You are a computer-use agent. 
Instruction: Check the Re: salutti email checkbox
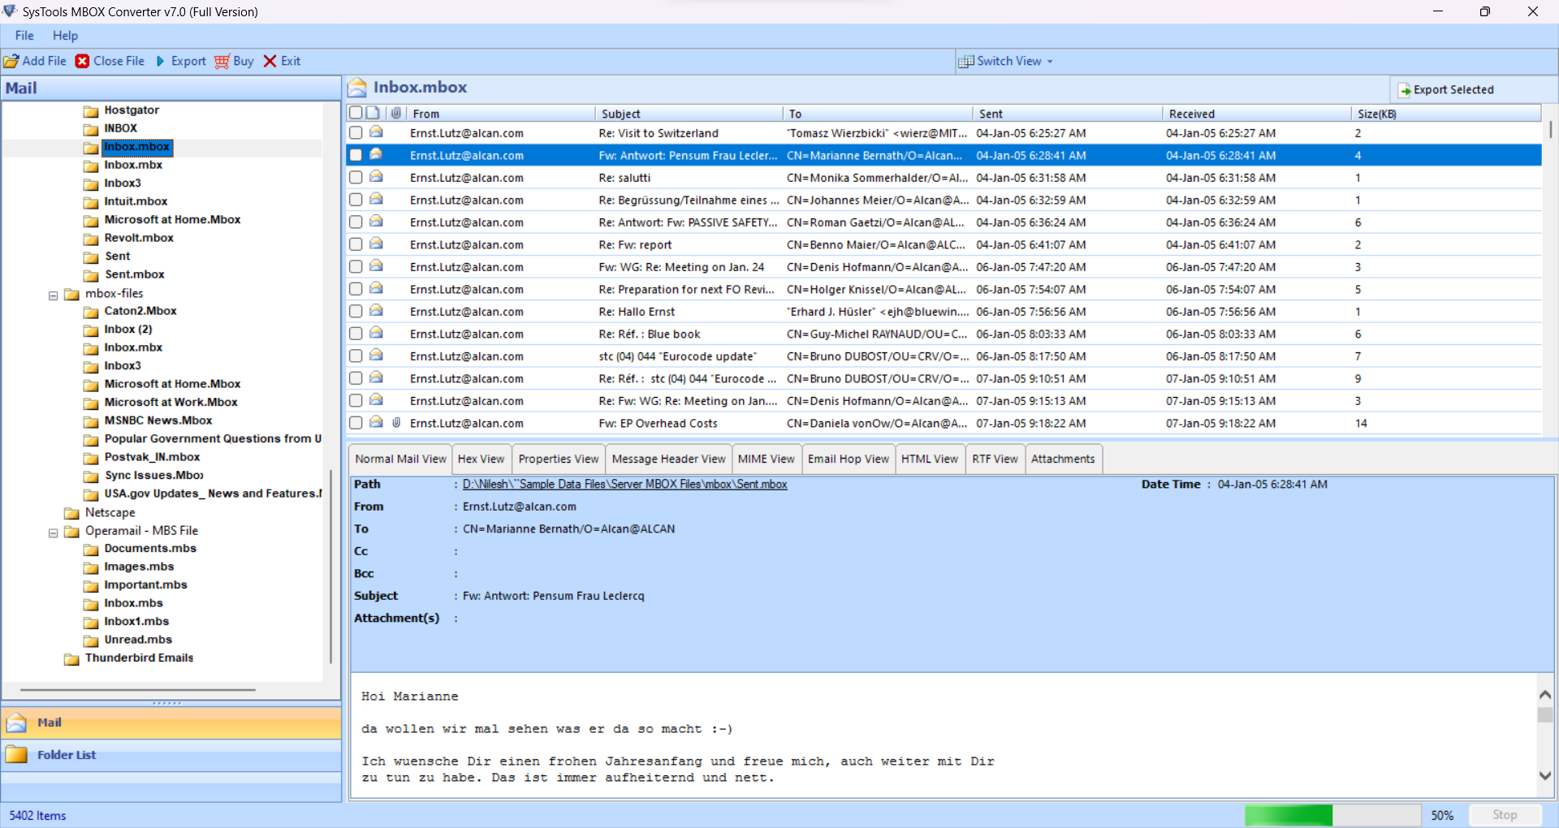point(356,177)
